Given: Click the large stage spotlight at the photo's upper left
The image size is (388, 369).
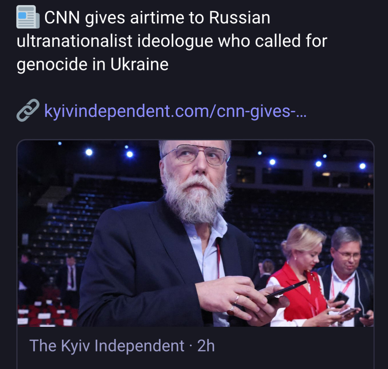Looking at the screenshot, I should (89, 152).
